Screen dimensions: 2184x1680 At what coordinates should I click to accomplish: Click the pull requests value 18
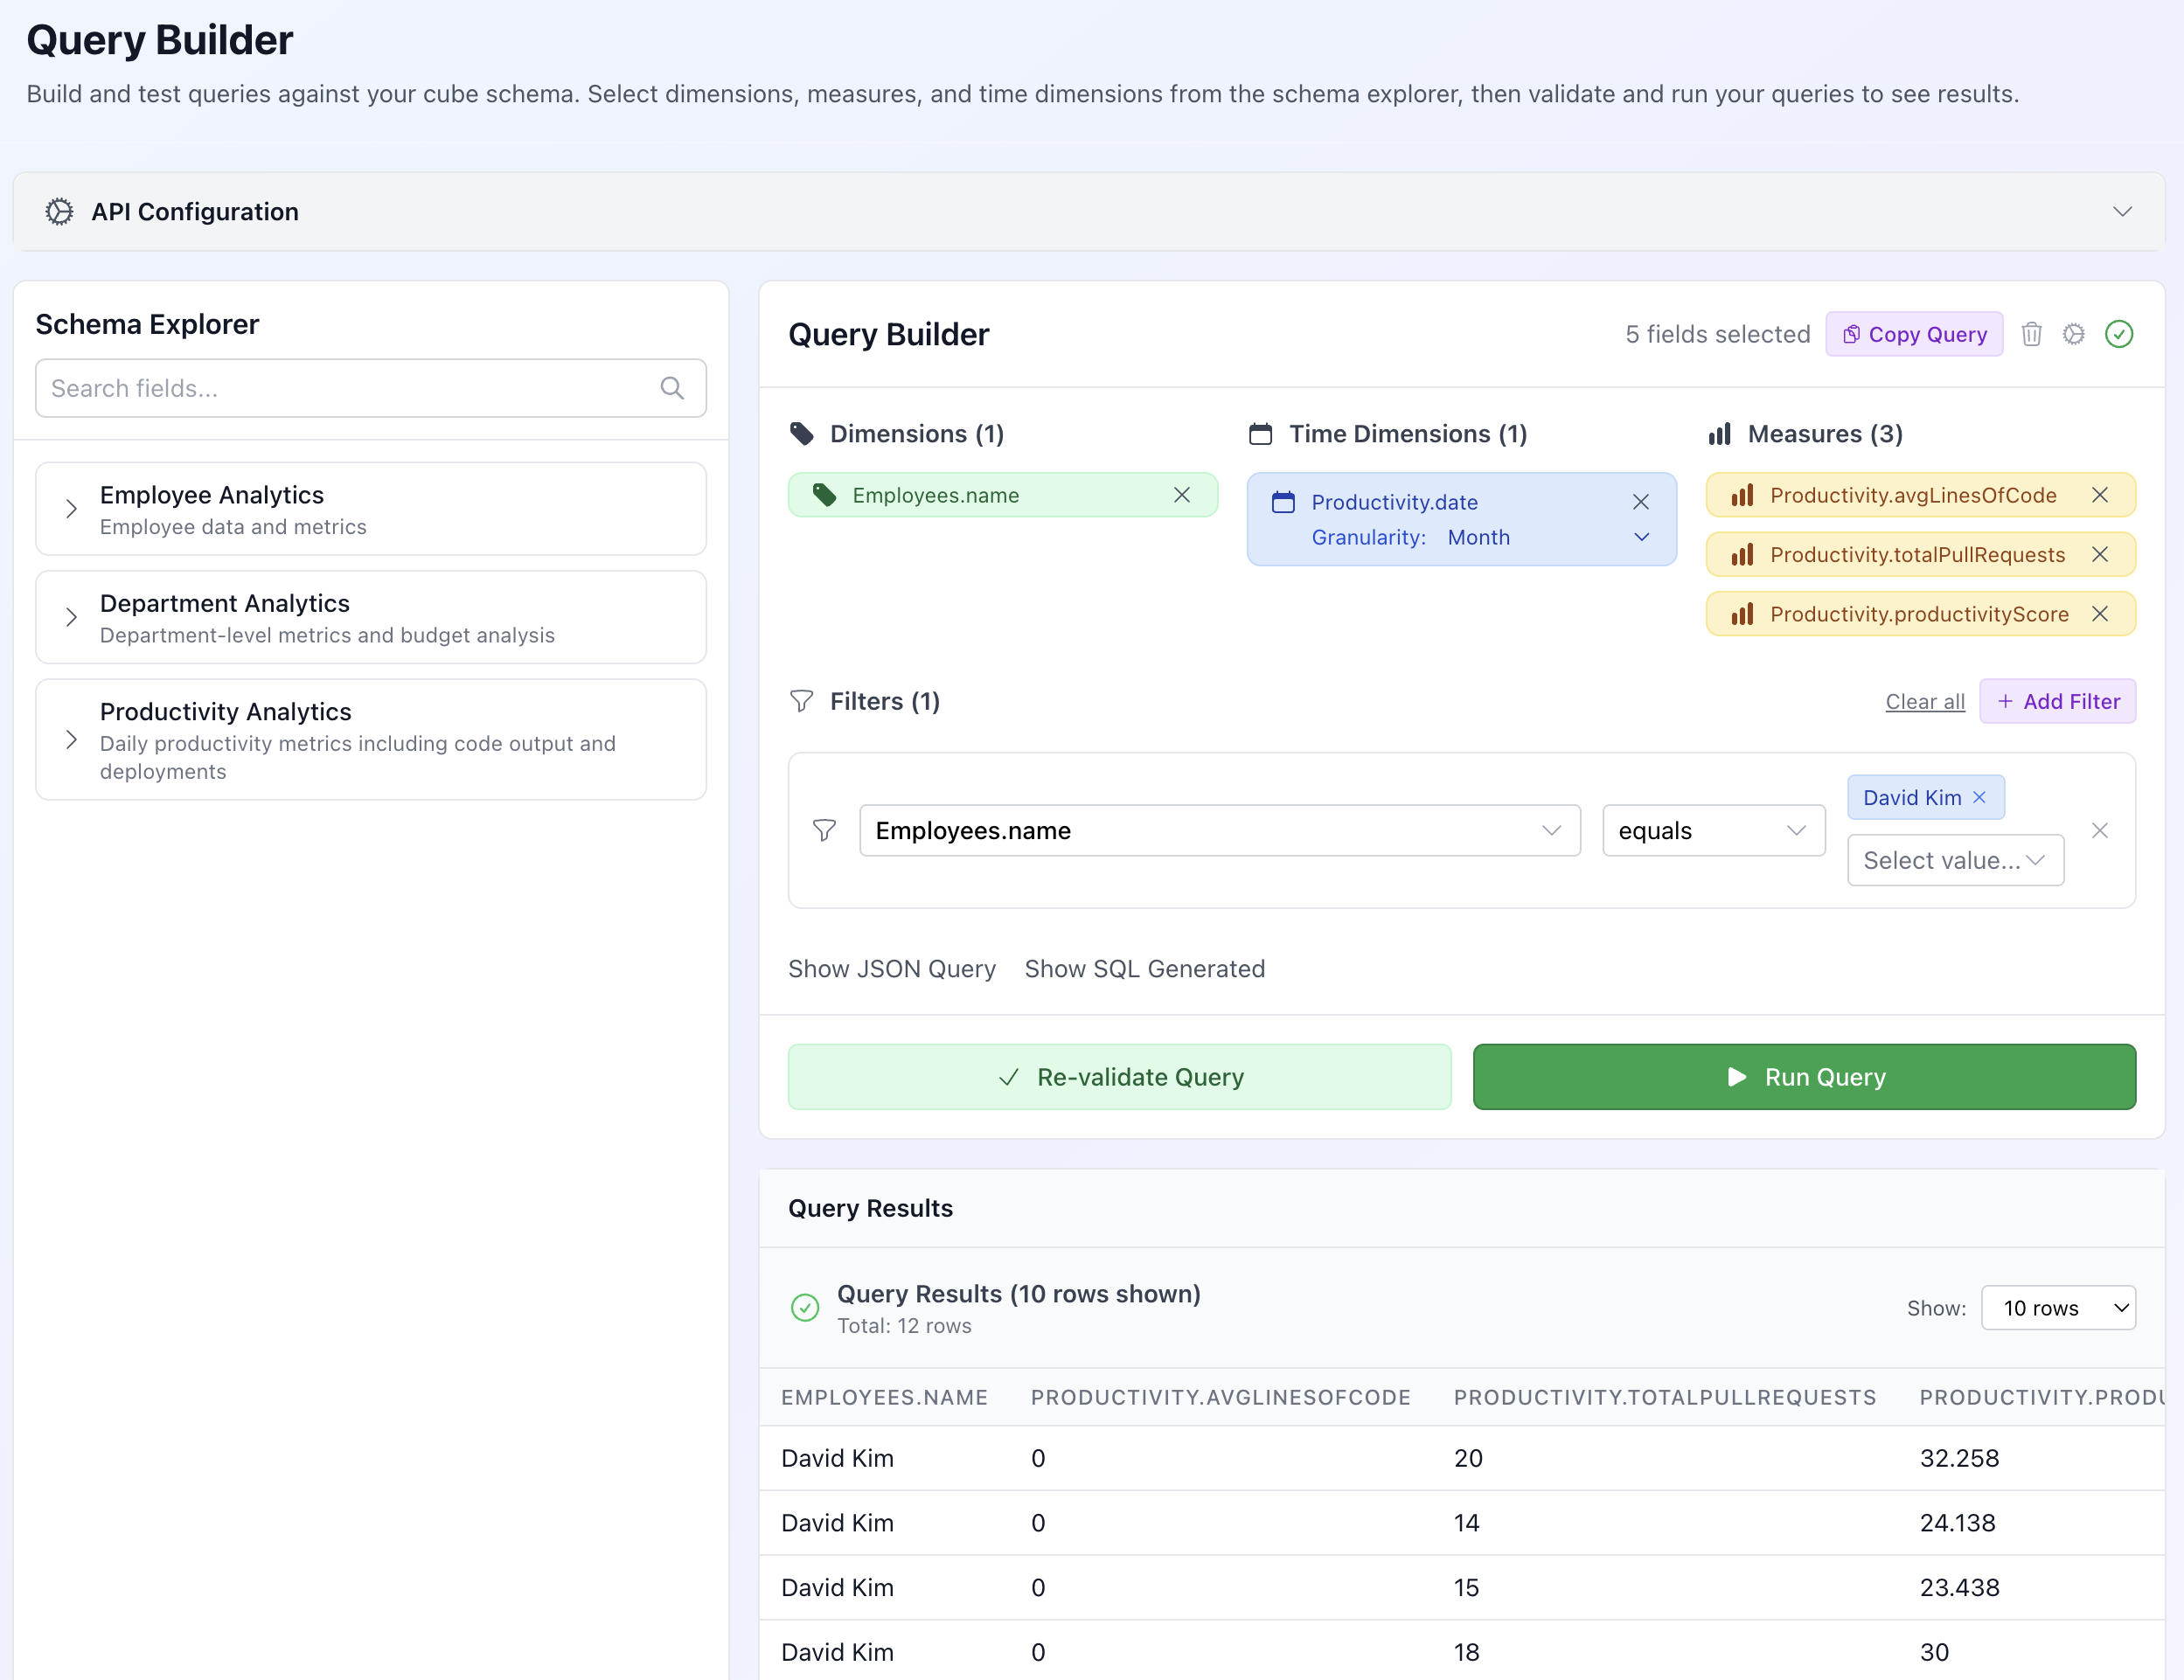pos(1467,1653)
